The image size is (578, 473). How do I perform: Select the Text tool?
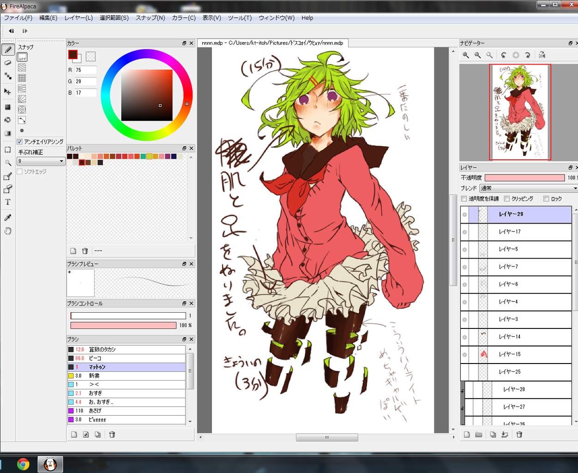click(8, 202)
